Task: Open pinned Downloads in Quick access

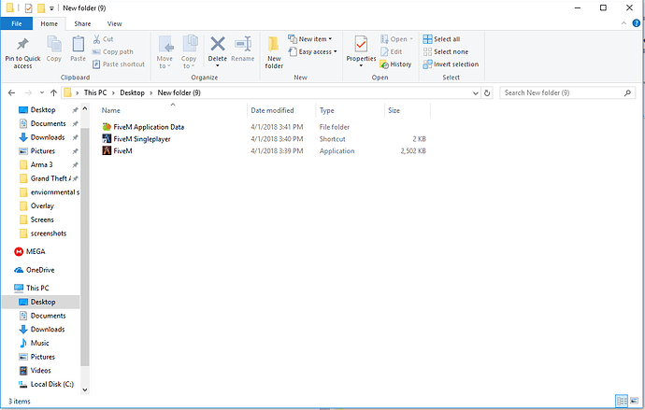Action: click(x=48, y=137)
